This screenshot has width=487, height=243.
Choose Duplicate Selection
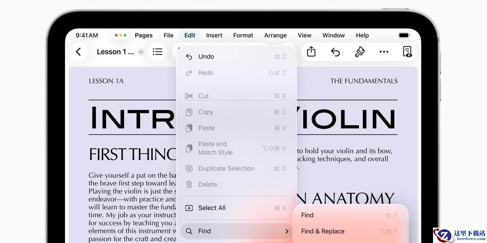pyautogui.click(x=237, y=168)
